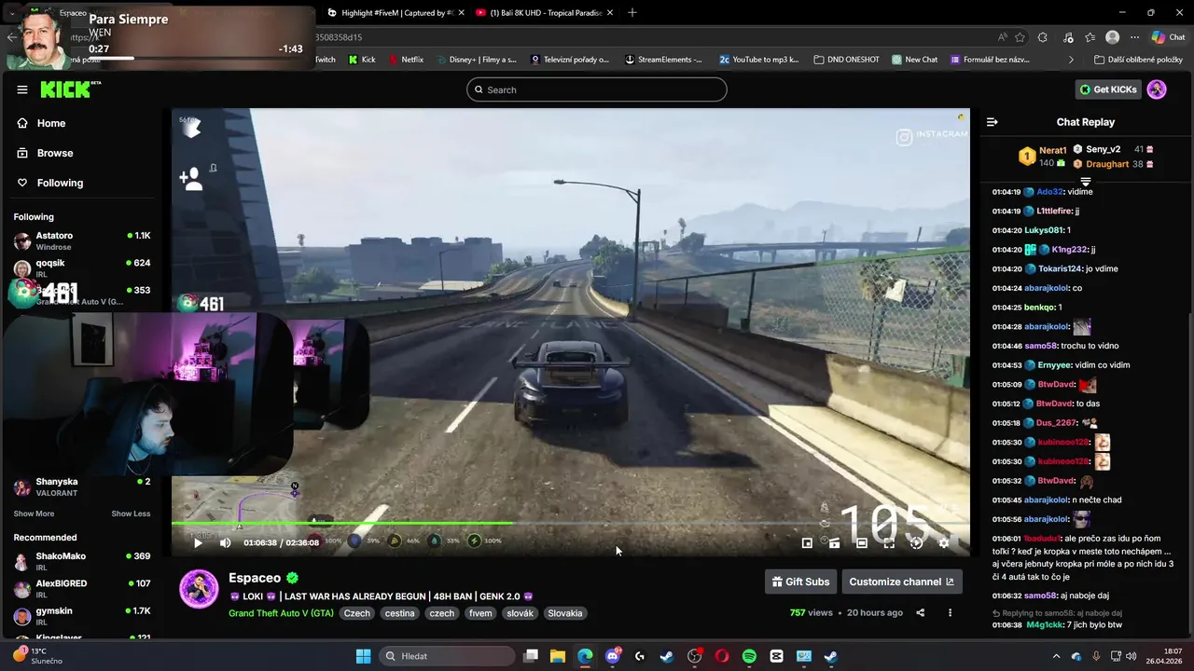Click Show More in the Following list
The image size is (1194, 671).
point(34,514)
